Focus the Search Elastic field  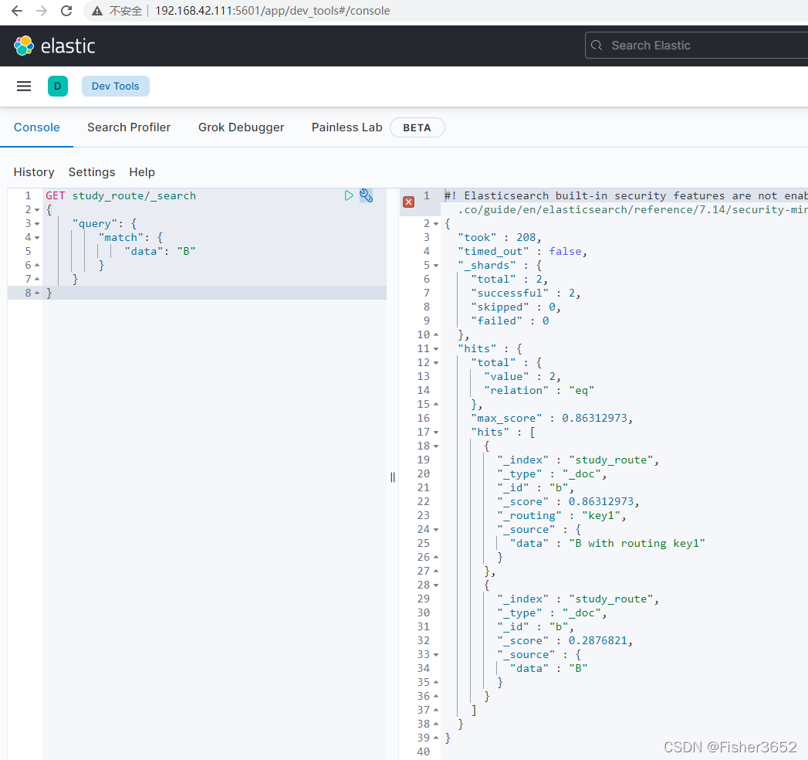(696, 46)
